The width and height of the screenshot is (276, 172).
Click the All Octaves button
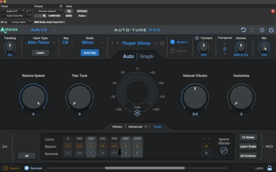tap(248, 156)
